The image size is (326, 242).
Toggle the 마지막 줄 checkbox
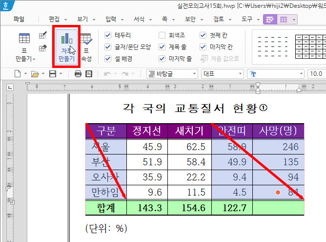coord(162,59)
